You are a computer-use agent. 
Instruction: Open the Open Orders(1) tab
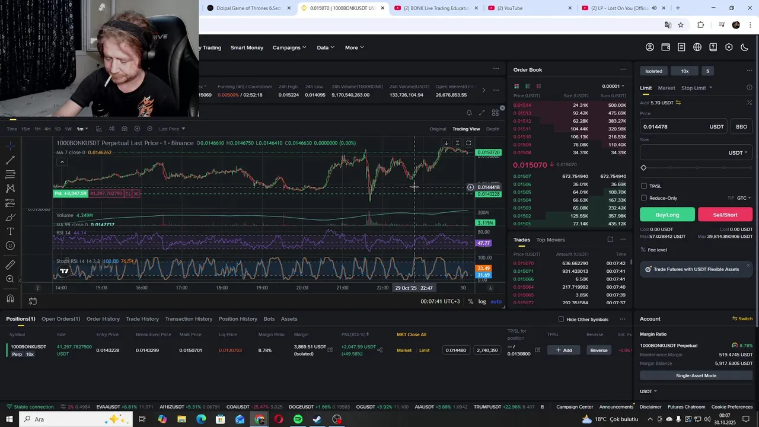(60, 319)
